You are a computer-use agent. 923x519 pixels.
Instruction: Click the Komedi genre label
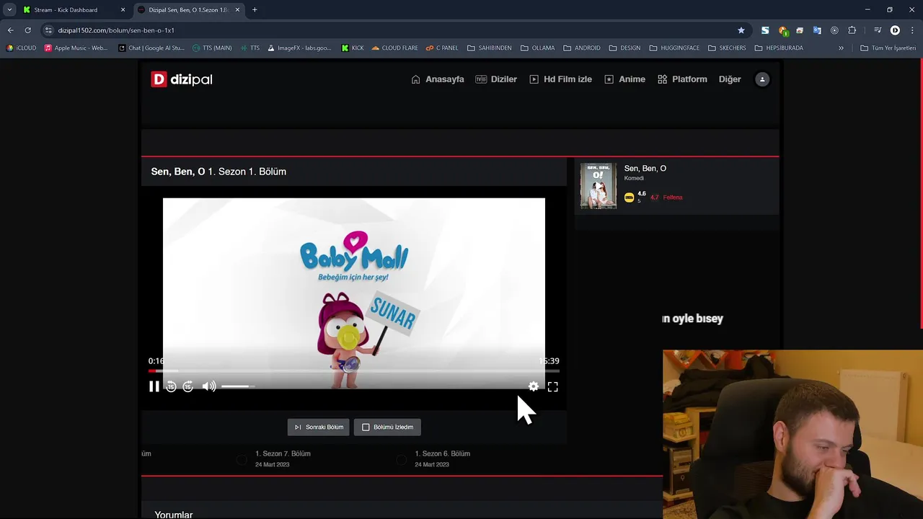click(634, 179)
